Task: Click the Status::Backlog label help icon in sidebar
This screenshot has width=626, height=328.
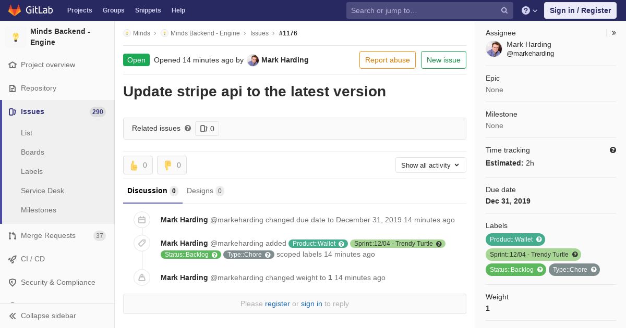Action: (540, 270)
